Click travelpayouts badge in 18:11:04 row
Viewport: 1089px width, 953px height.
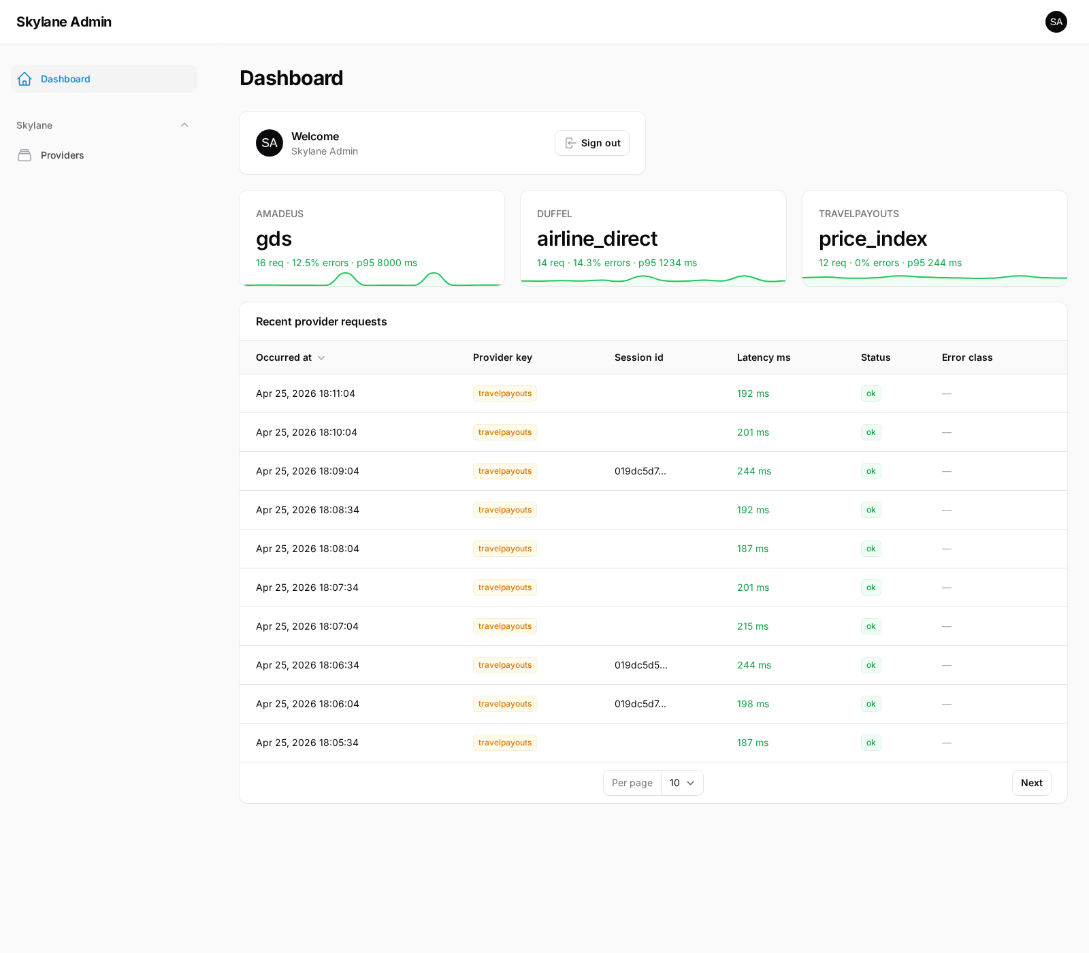point(505,393)
